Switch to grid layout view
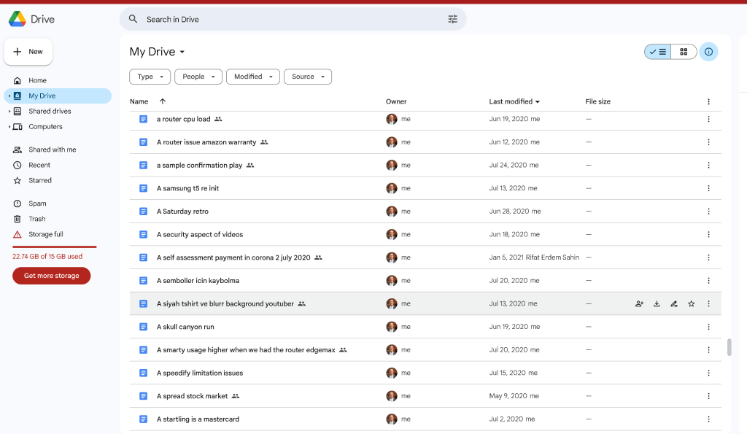747x434 pixels. (684, 52)
